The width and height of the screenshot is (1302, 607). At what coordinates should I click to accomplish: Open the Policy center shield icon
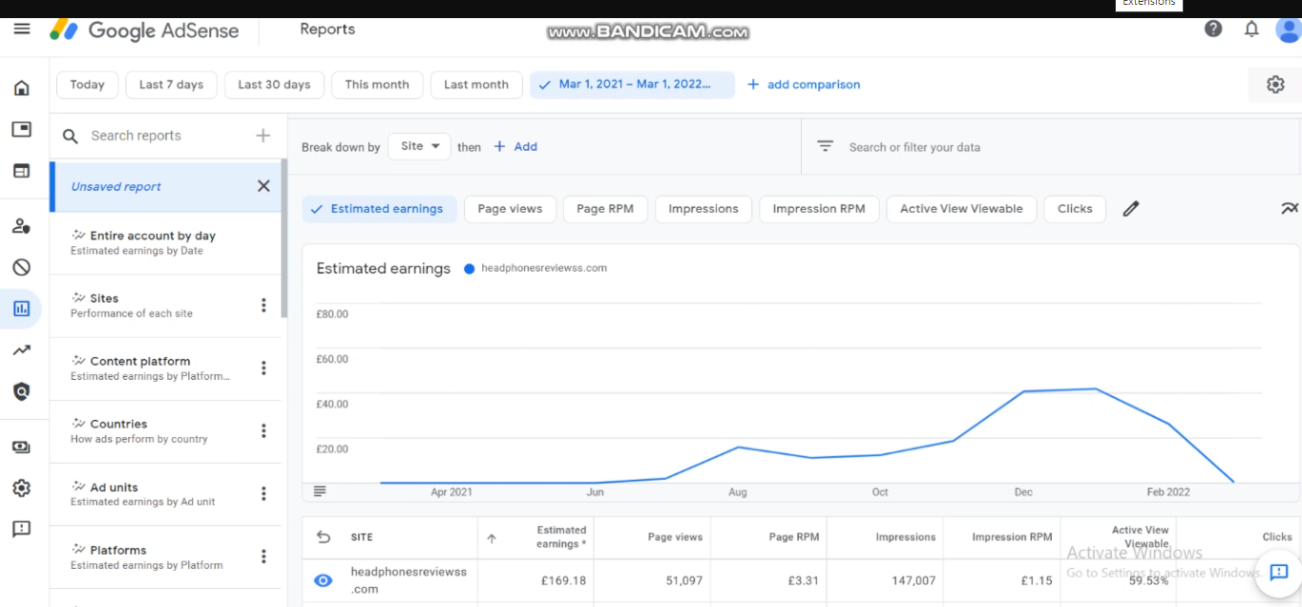(x=21, y=391)
